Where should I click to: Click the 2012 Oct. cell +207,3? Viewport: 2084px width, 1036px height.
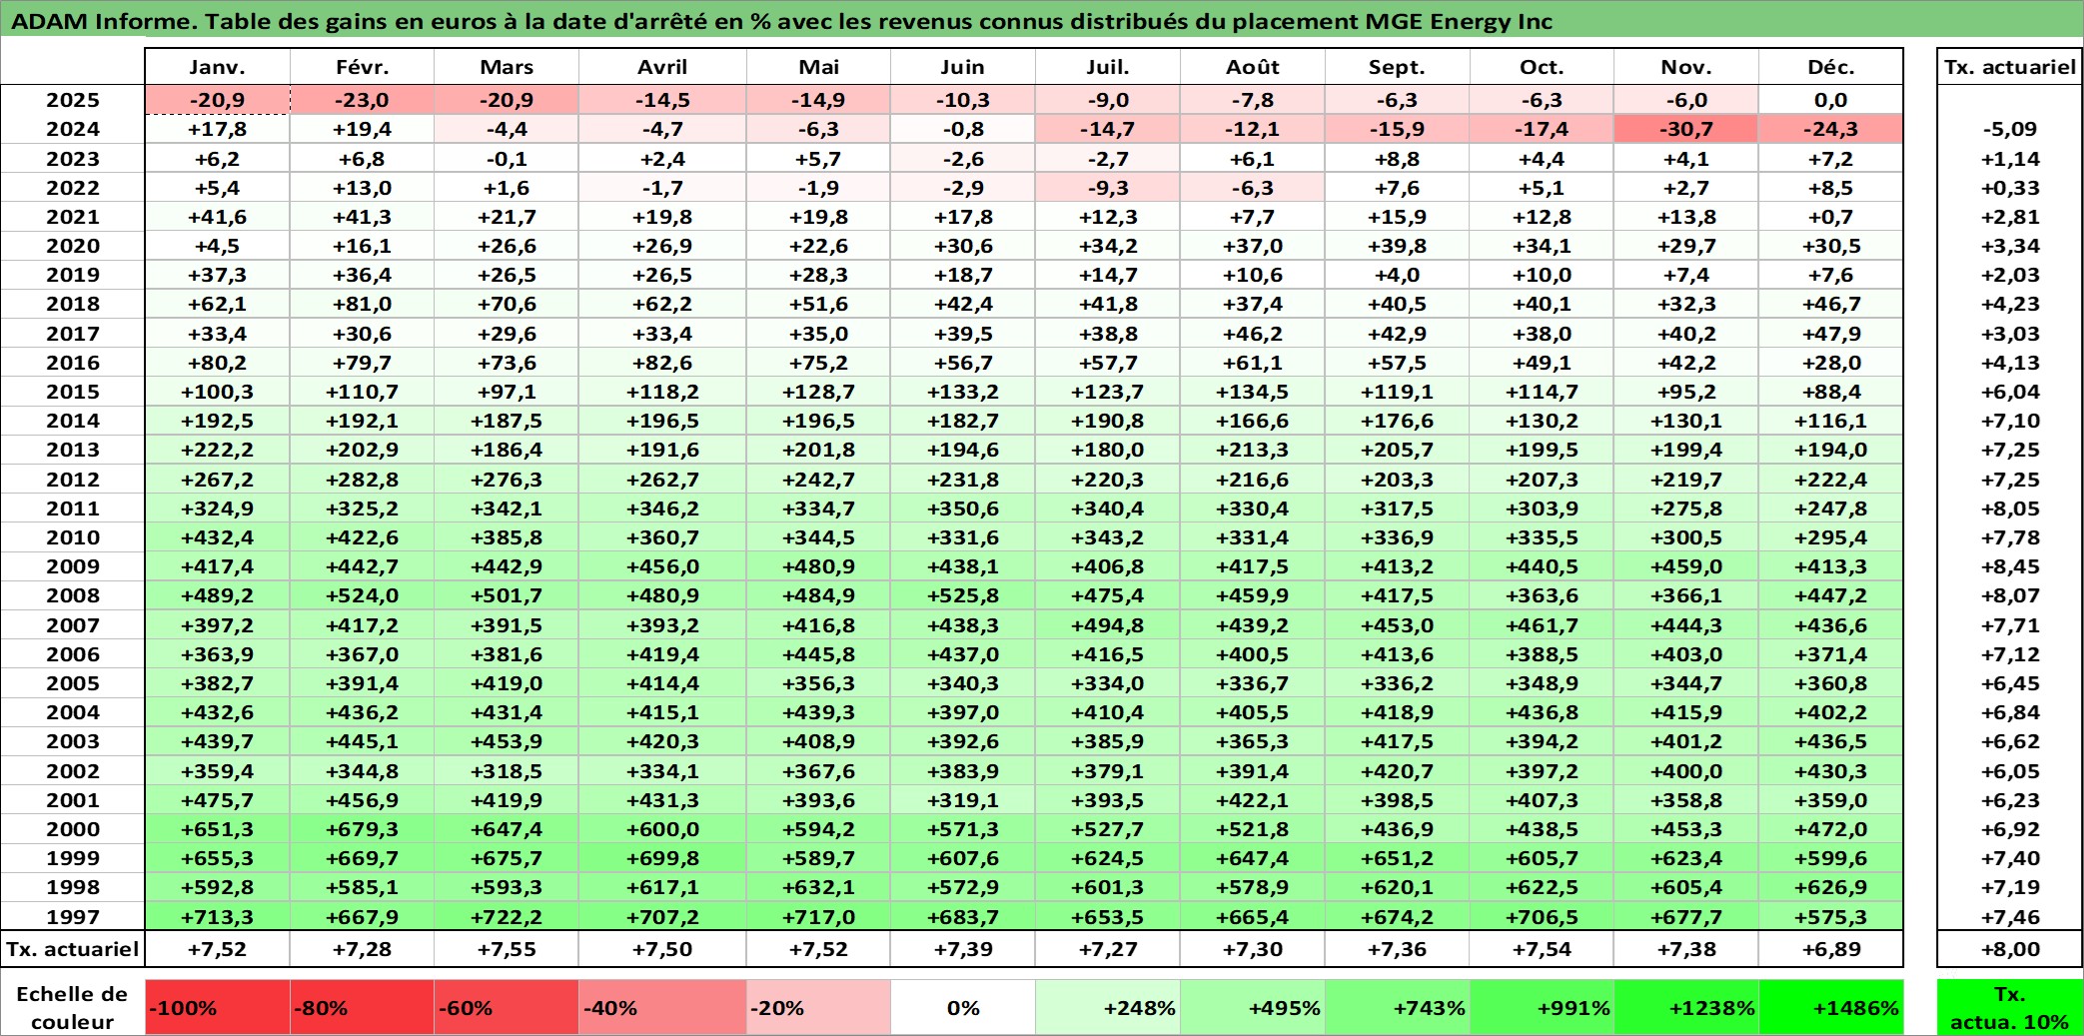coord(1542,480)
